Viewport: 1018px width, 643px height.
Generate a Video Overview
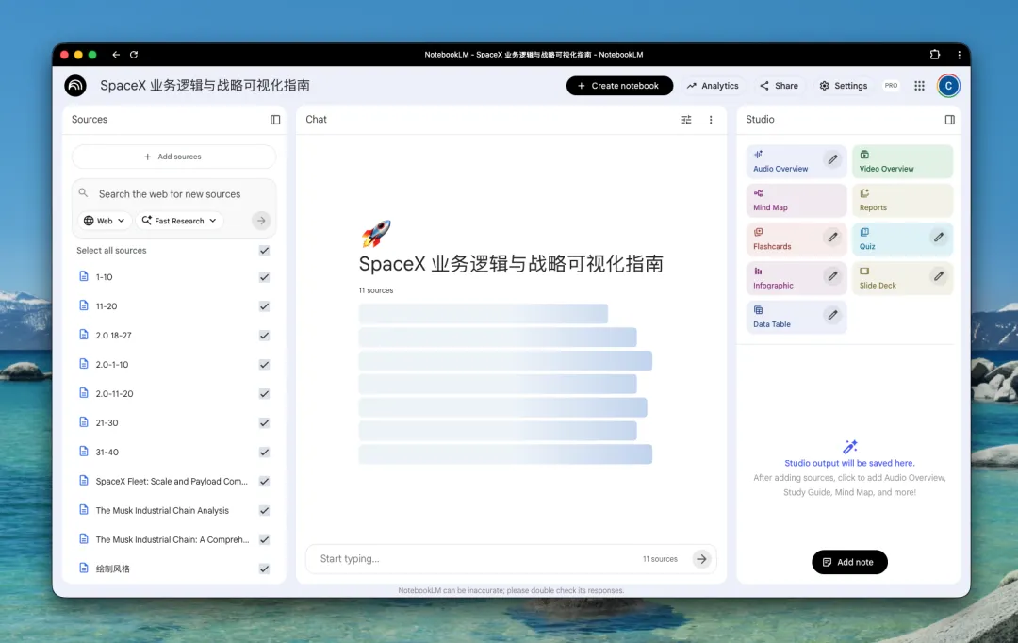pos(902,161)
